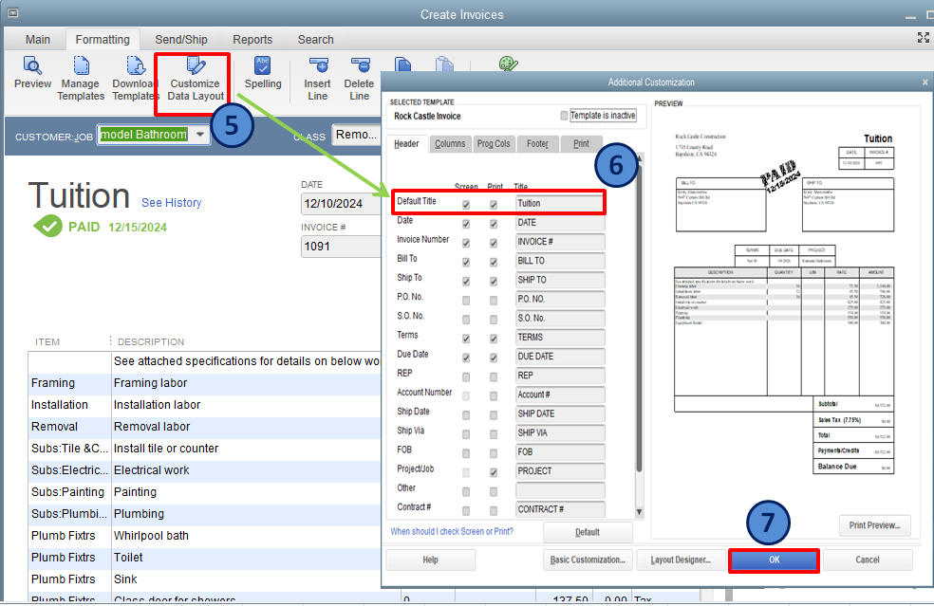Open the Create Invoices window menu icon
Viewport: 934px width, 606px height.
point(12,12)
